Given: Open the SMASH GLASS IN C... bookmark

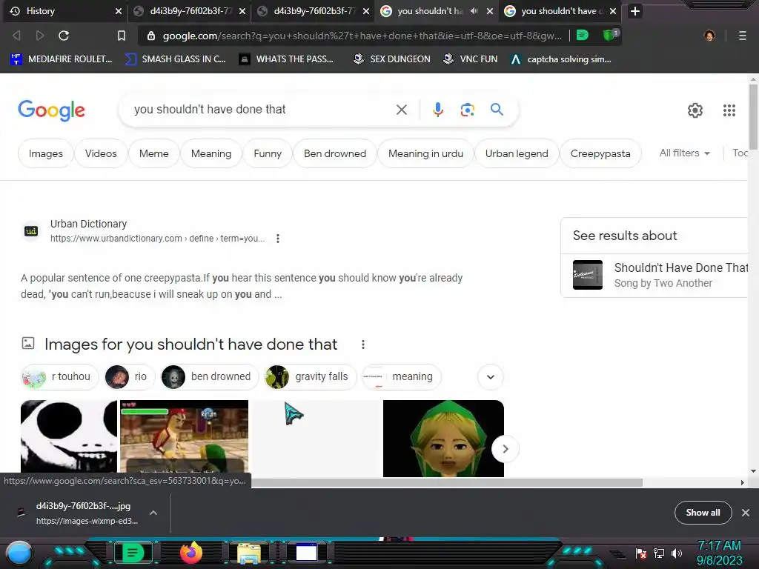Looking at the screenshot, I should pyautogui.click(x=175, y=59).
